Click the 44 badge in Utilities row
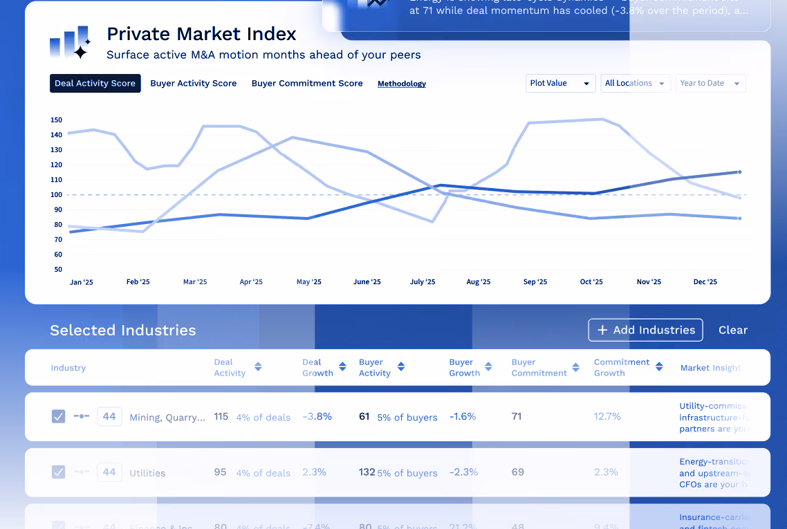This screenshot has width=787, height=529. pyautogui.click(x=109, y=472)
